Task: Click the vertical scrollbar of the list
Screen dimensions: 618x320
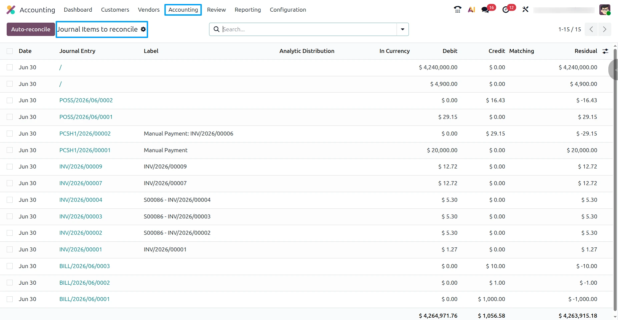Action: [x=615, y=180]
